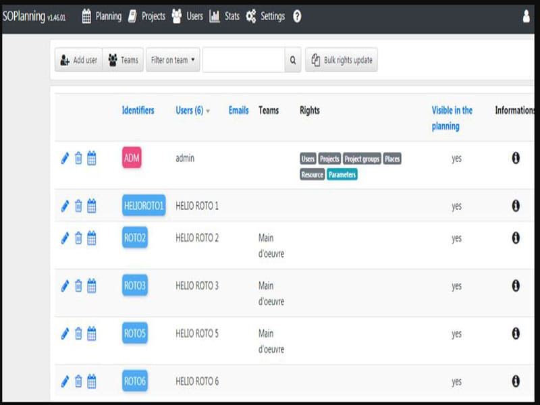Click trash icon for HELIO ROTO 1
540x405 pixels.
click(x=78, y=206)
